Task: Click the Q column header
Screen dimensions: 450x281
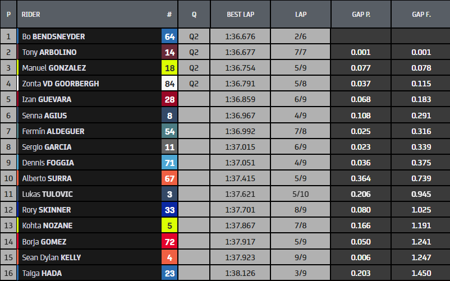Action: point(194,14)
